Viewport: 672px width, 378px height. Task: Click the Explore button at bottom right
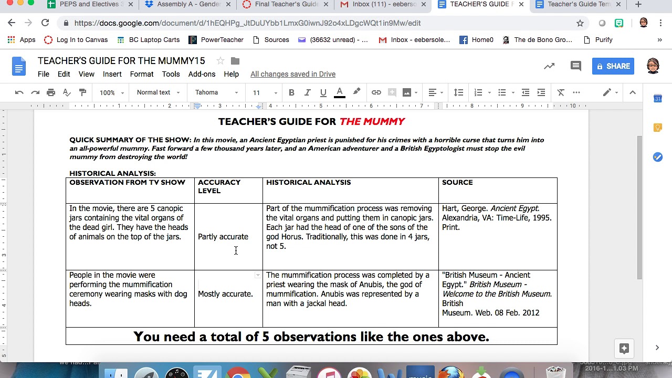pos(624,348)
